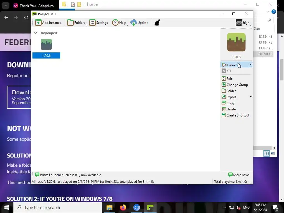This screenshot has height=213, width=284.
Task: Click the Total playtime status text
Action: coord(230,182)
